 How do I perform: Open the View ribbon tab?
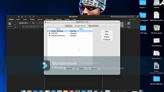click(x=74, y=19)
